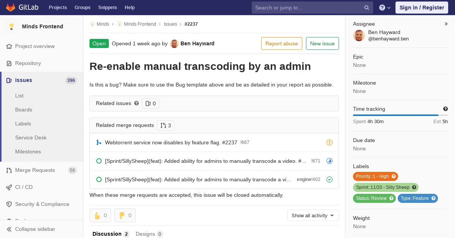
Task: Click the Security & Compliance shield icon
Action: coord(9,204)
